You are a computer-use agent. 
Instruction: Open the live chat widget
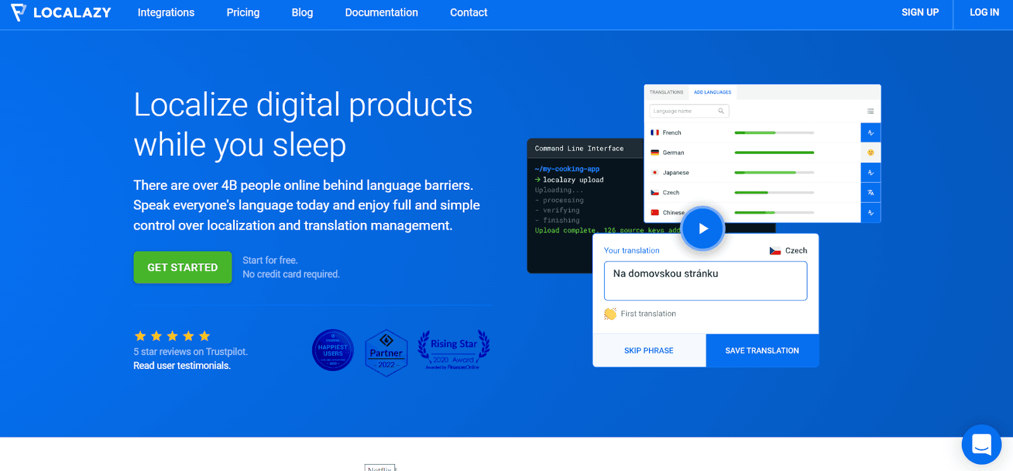click(x=981, y=444)
